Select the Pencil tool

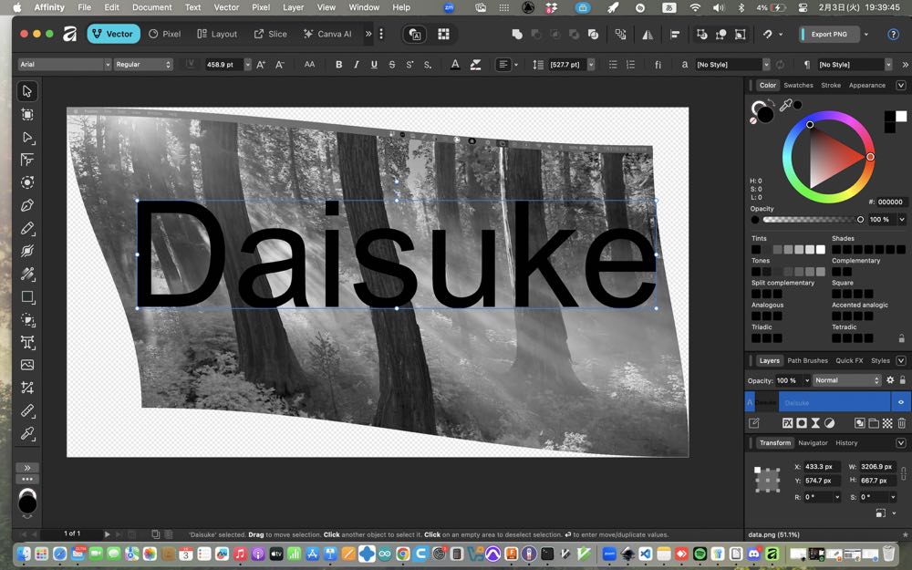click(x=27, y=229)
